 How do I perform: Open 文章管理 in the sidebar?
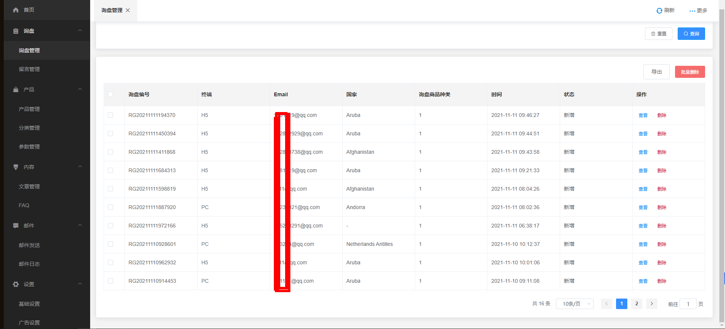coord(47,186)
